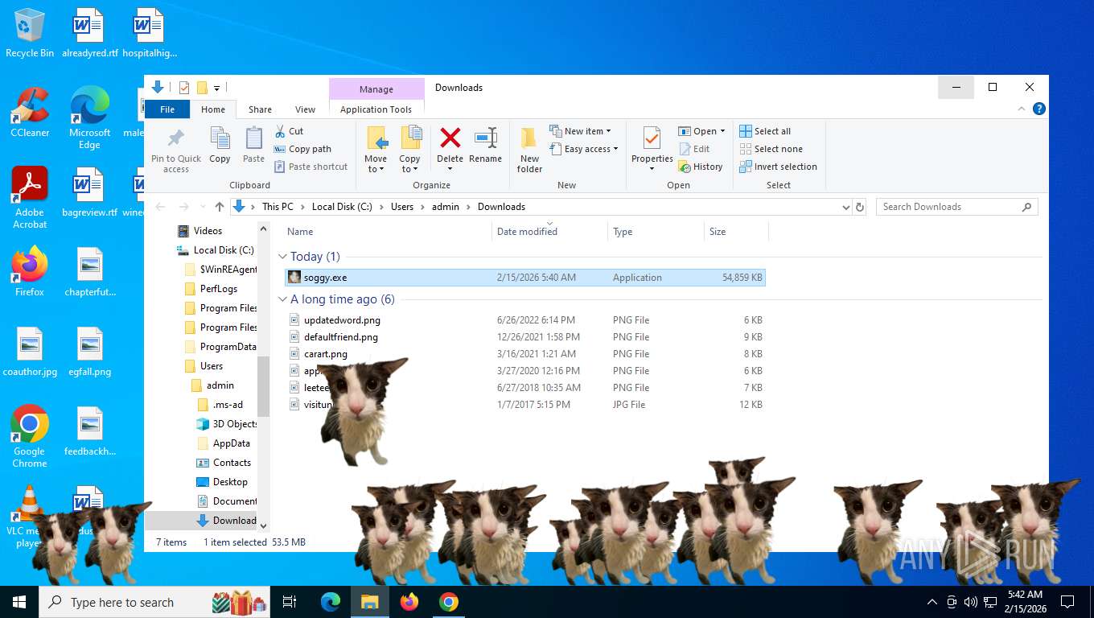Create a New folder
The image size is (1094, 618).
tap(529, 150)
